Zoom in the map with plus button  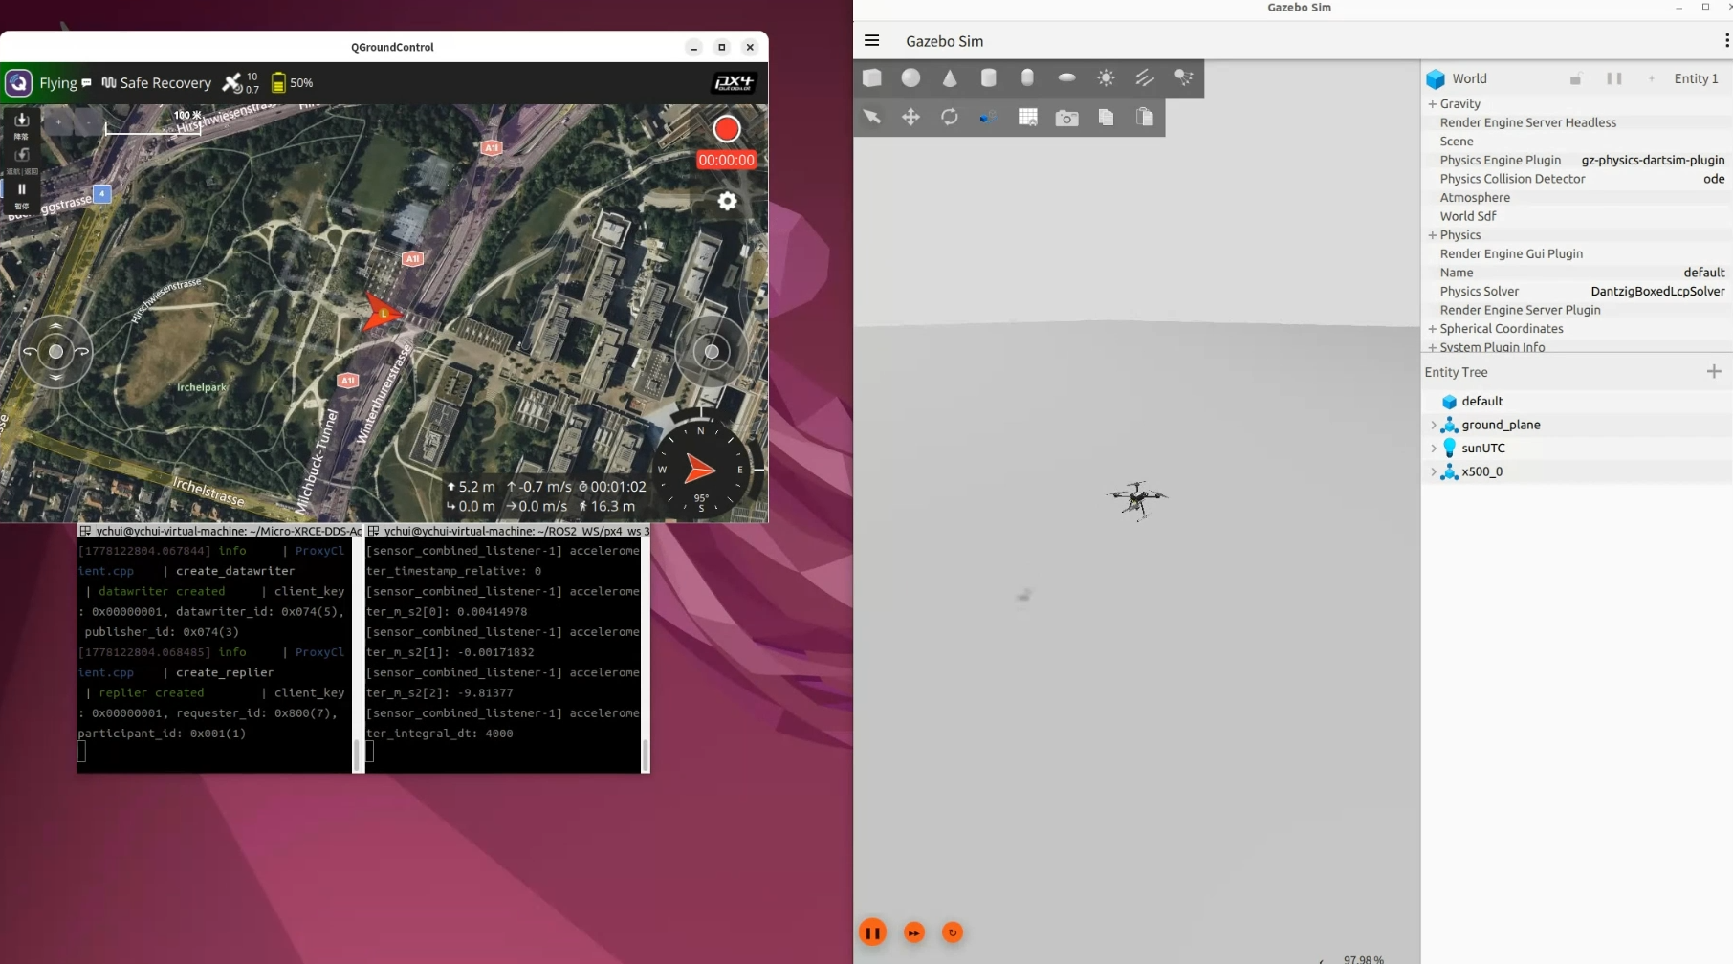58,122
